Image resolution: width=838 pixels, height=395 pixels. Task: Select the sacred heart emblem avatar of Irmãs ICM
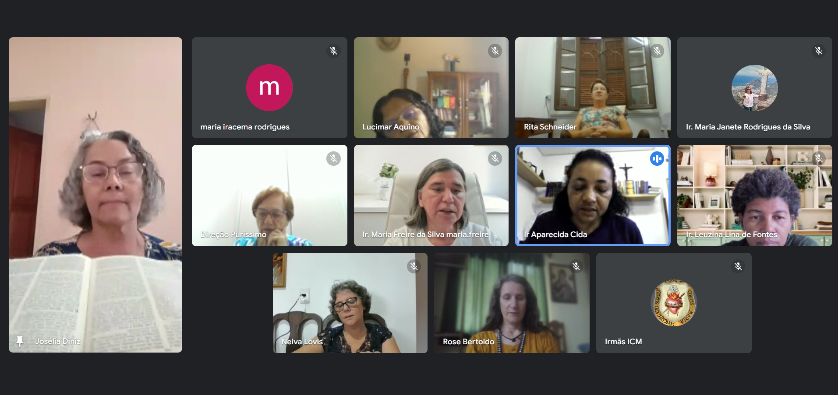coord(674,303)
